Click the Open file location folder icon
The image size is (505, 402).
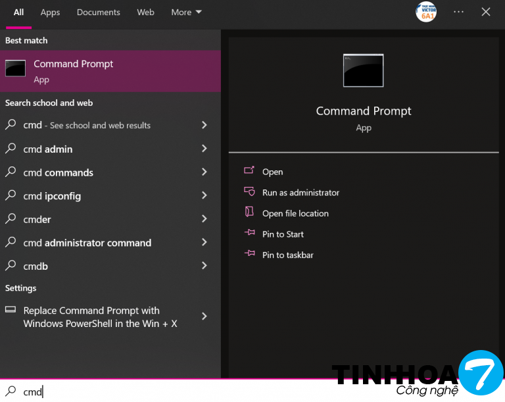click(x=249, y=213)
